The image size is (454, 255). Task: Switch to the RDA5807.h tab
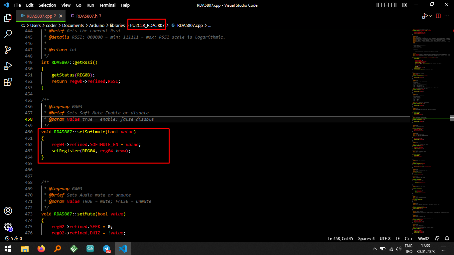[86, 16]
